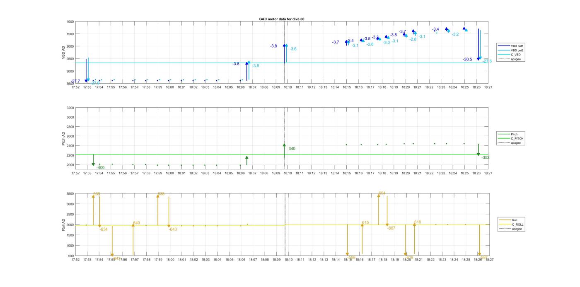Select the plot title "G&C motor data for dive 80"
The width and height of the screenshot is (580, 287).
point(282,19)
